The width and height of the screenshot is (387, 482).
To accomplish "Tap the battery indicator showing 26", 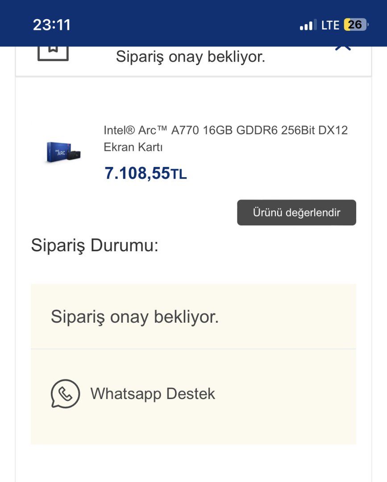I will pyautogui.click(x=355, y=25).
